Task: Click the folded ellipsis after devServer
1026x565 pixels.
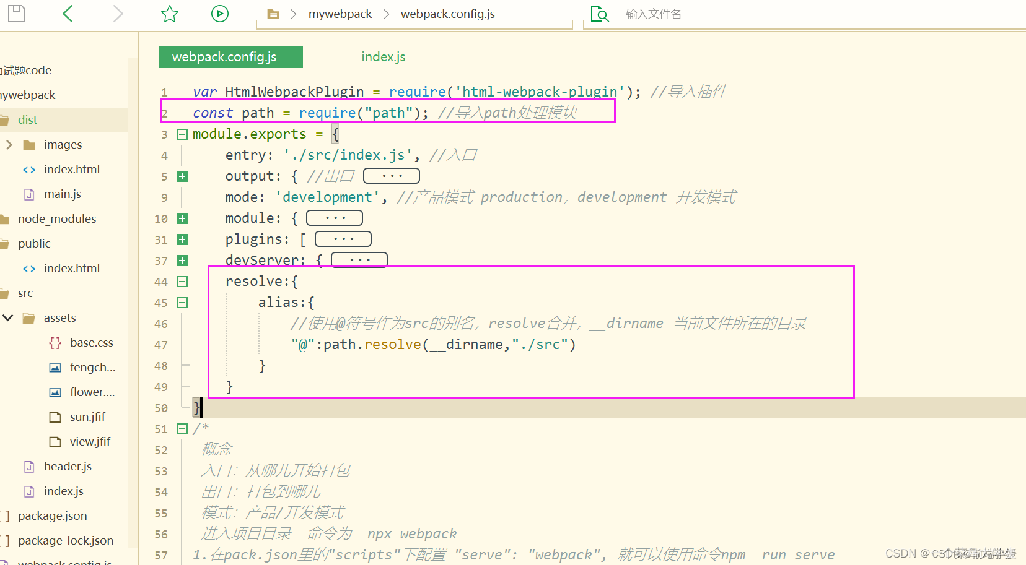Action: coord(359,260)
